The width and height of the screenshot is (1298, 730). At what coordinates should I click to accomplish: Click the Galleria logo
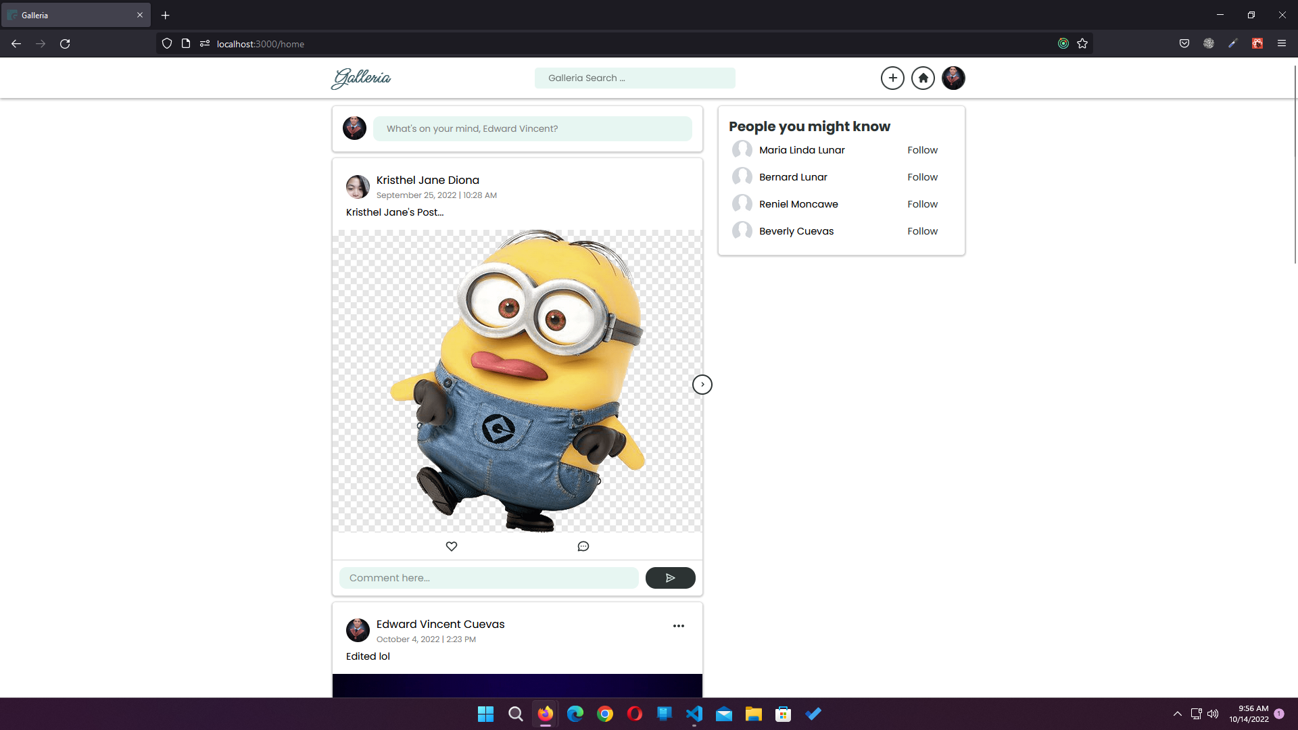pos(361,78)
